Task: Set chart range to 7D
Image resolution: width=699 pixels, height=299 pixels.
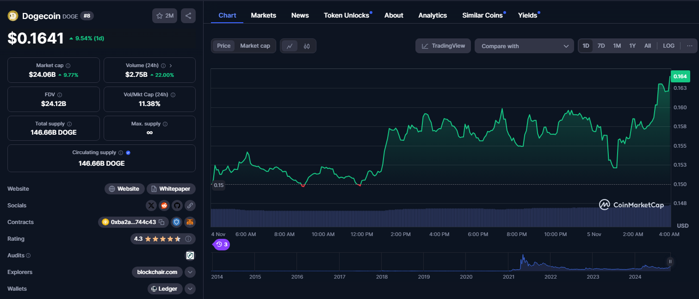Action: click(x=601, y=46)
